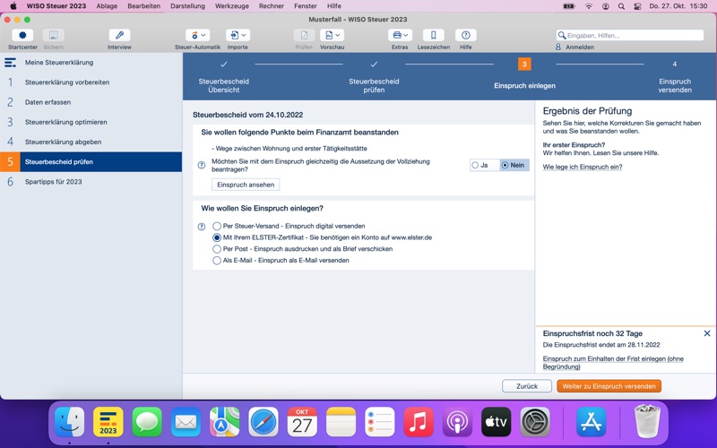Click Spotlight search icon in menu bar

click(x=621, y=6)
